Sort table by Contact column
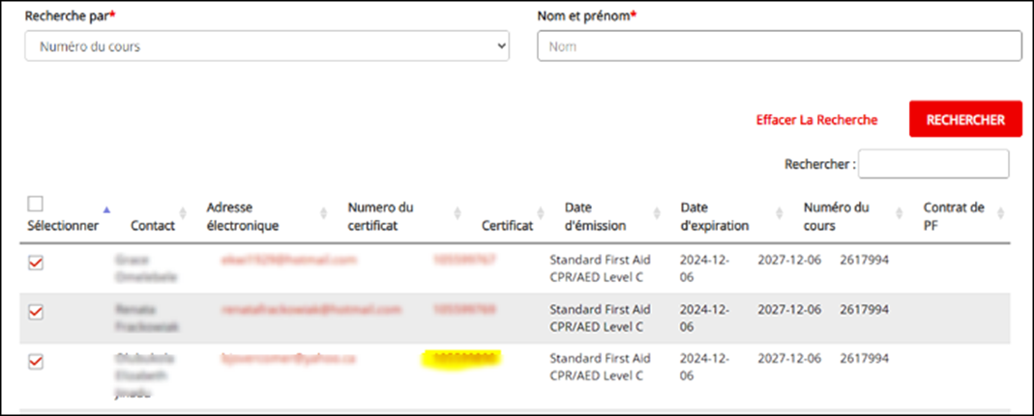This screenshot has width=1034, height=416. 183,213
